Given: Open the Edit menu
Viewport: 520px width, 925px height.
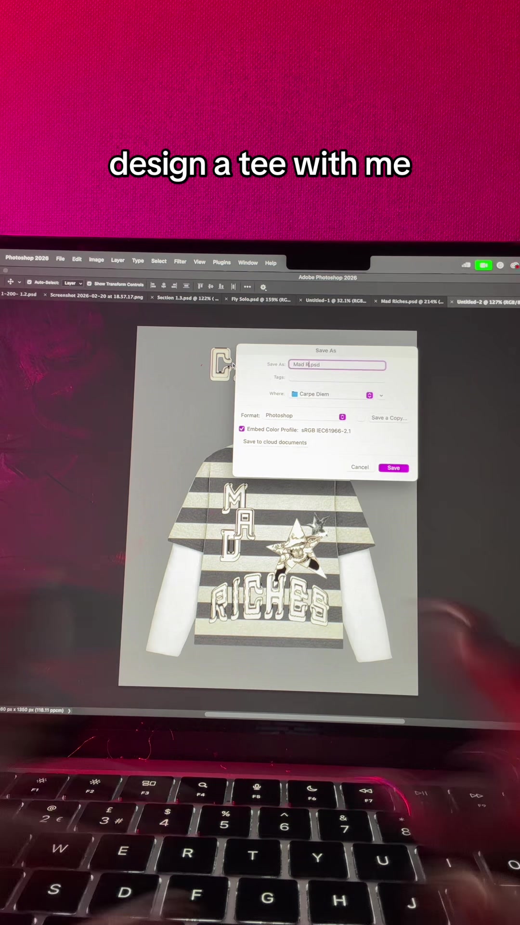Looking at the screenshot, I should pyautogui.click(x=77, y=259).
